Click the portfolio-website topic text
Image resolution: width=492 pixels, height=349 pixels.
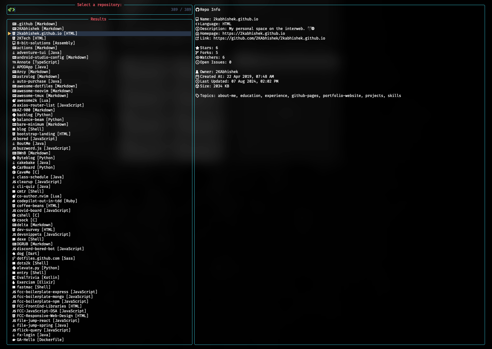[342, 96]
